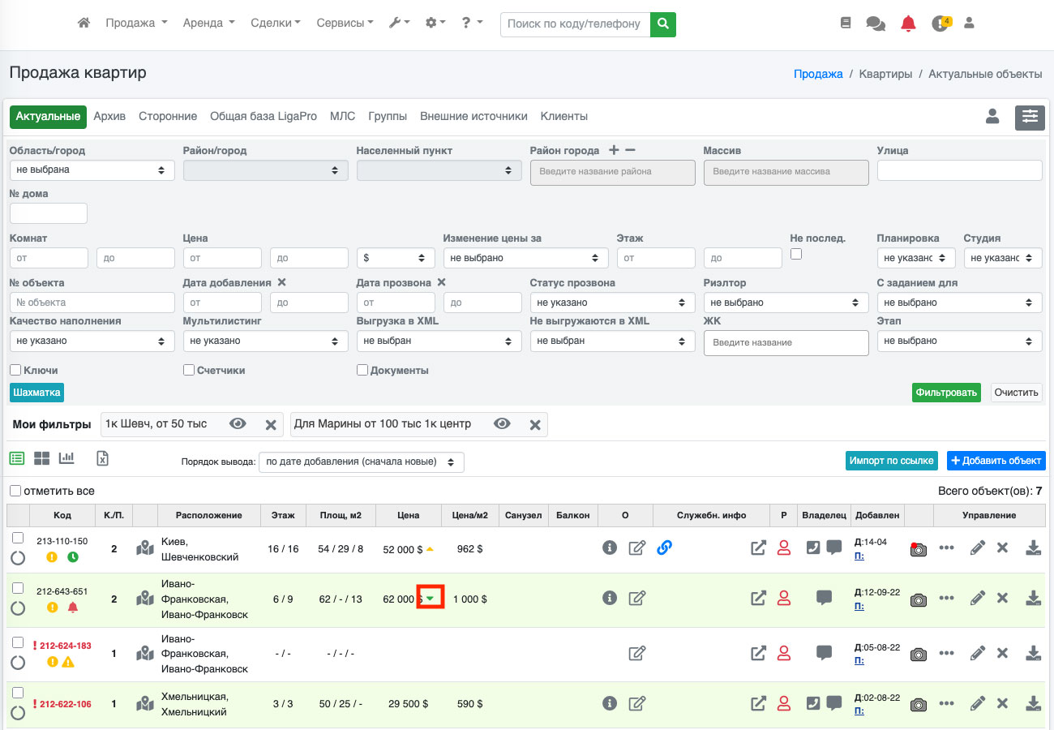Open the chat messages icon in header
Screen dimensions: 1054x730
point(876,24)
